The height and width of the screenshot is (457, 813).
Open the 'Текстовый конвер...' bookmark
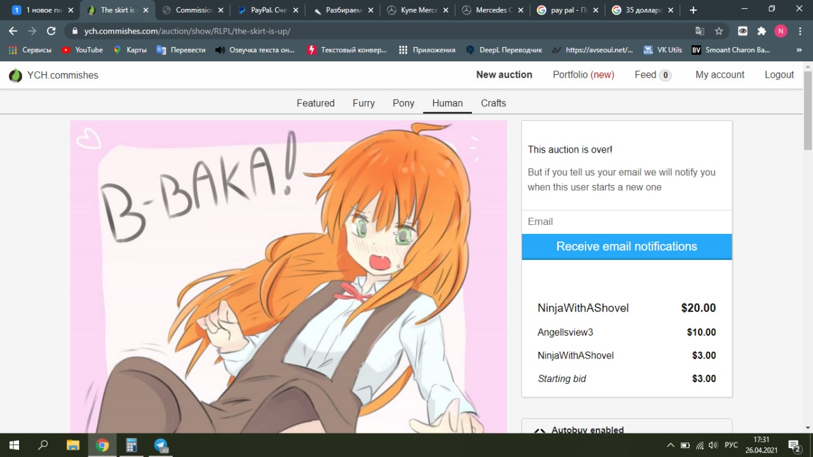click(347, 50)
